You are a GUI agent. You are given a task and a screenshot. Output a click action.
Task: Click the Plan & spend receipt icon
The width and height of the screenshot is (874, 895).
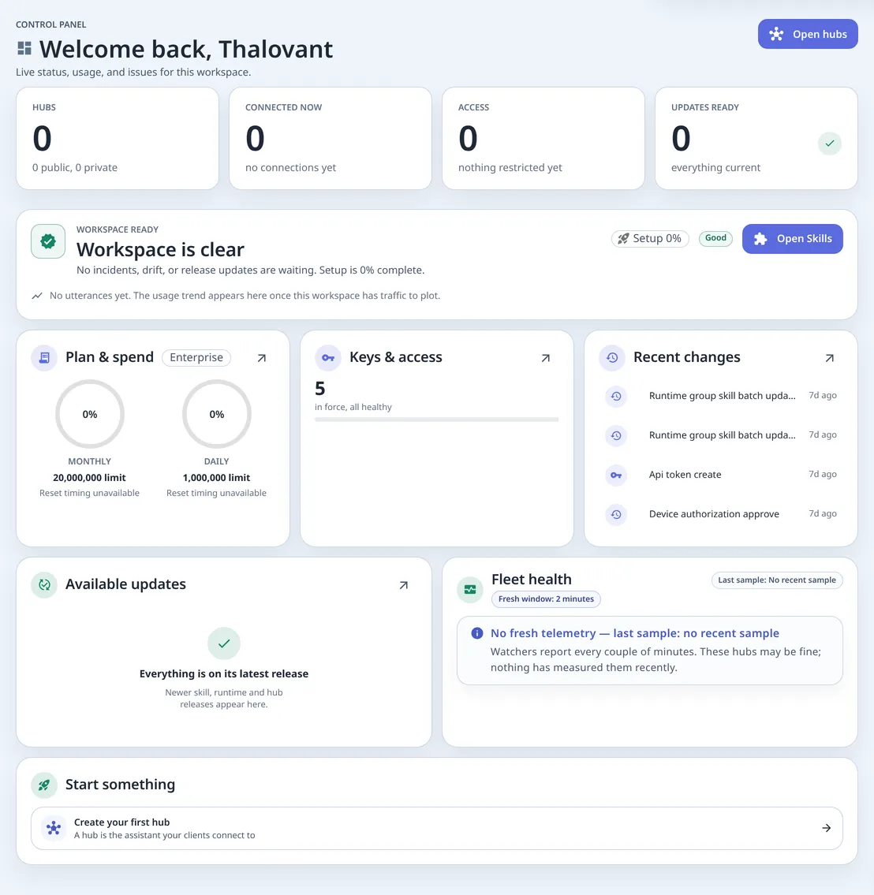click(x=44, y=358)
